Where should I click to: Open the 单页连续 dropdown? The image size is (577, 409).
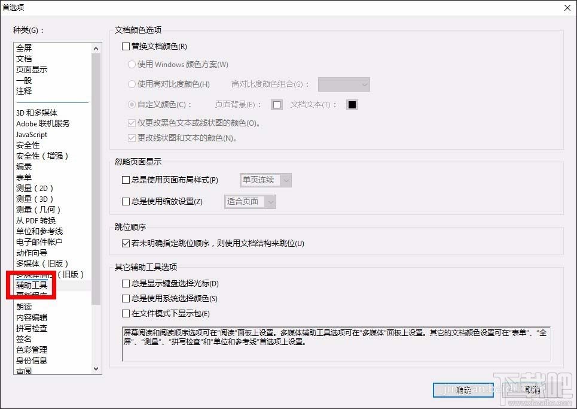[x=265, y=180]
